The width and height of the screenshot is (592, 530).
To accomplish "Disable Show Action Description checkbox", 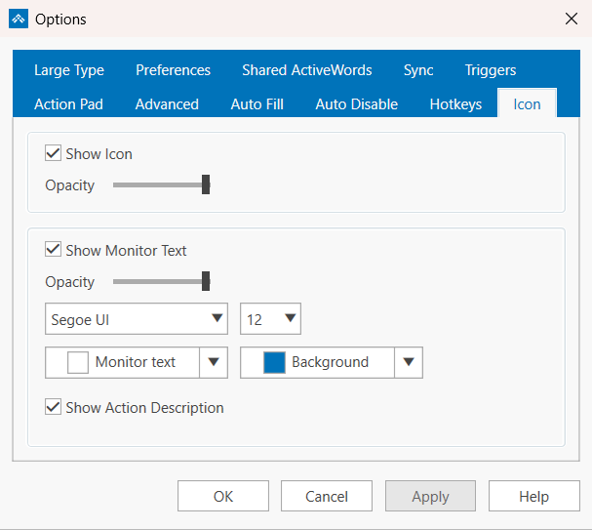I will pyautogui.click(x=53, y=407).
